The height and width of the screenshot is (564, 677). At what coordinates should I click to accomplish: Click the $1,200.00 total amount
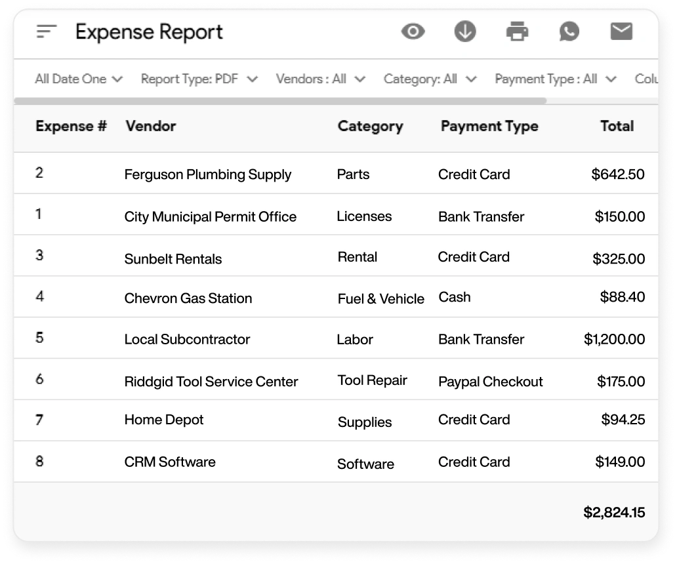pyautogui.click(x=615, y=339)
